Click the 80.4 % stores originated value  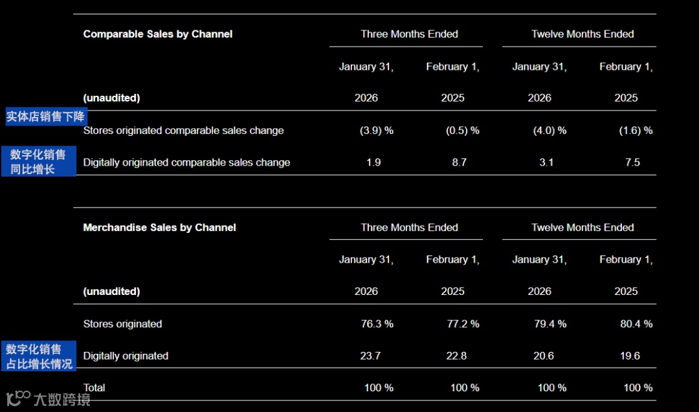(x=636, y=324)
